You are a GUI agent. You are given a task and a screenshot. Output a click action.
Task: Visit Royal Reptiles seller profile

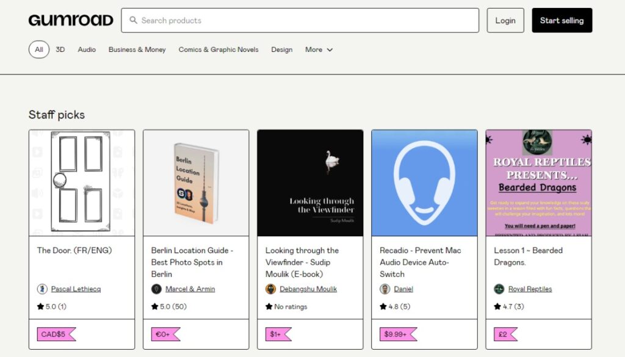tap(530, 289)
